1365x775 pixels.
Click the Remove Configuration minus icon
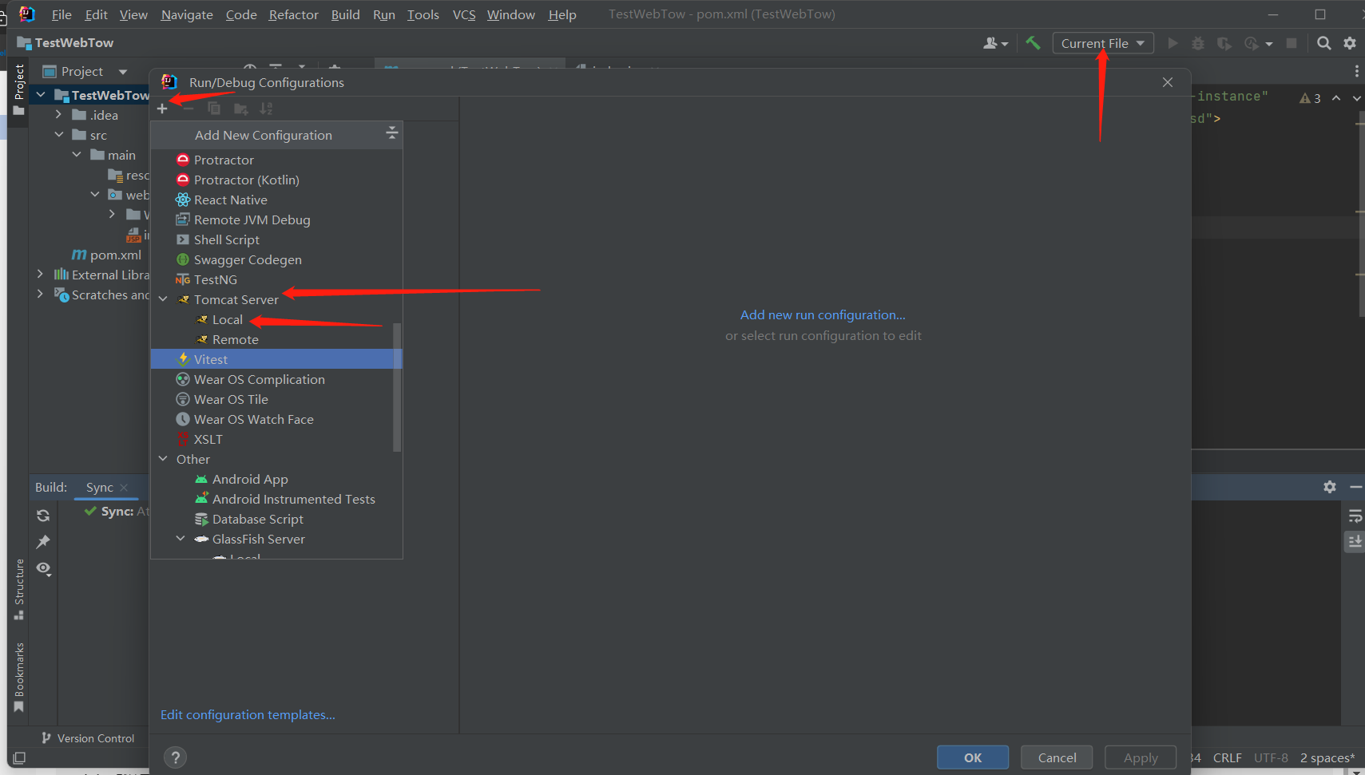click(188, 109)
